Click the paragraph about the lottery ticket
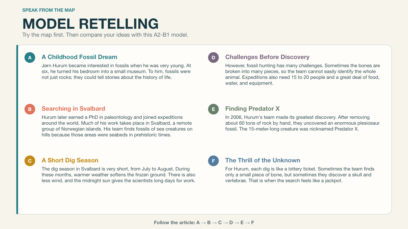The image size is (408, 229). (300, 175)
